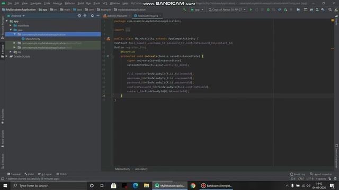Open the Analyze menu
Image resolution: width=339 pixels, height=190 pixels.
pyautogui.click(x=57, y=3)
